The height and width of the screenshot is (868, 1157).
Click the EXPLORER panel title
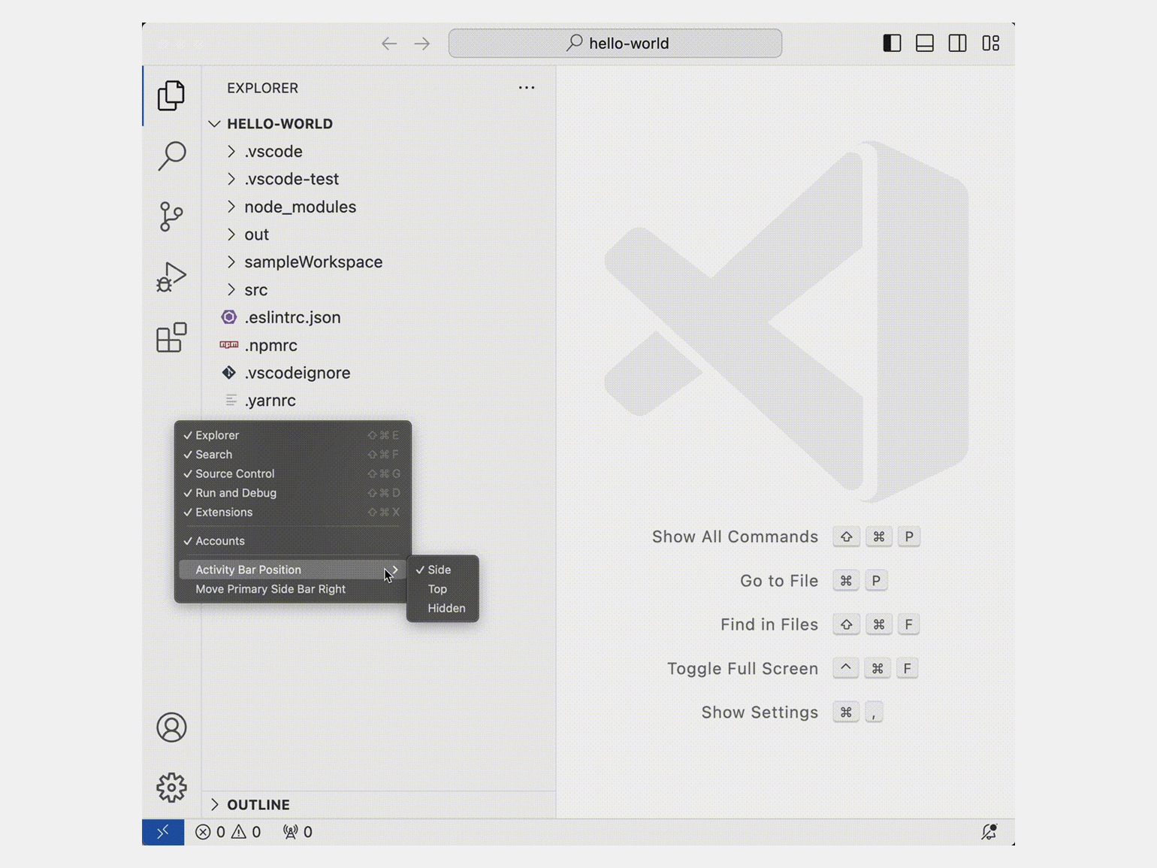tap(262, 88)
